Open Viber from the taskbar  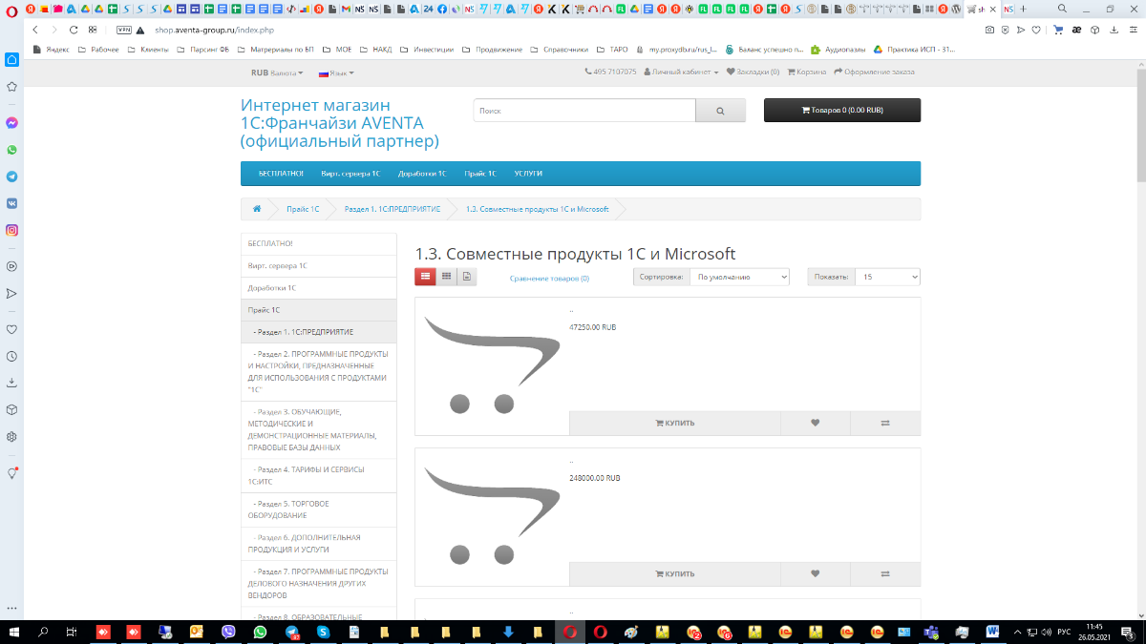[x=228, y=632]
